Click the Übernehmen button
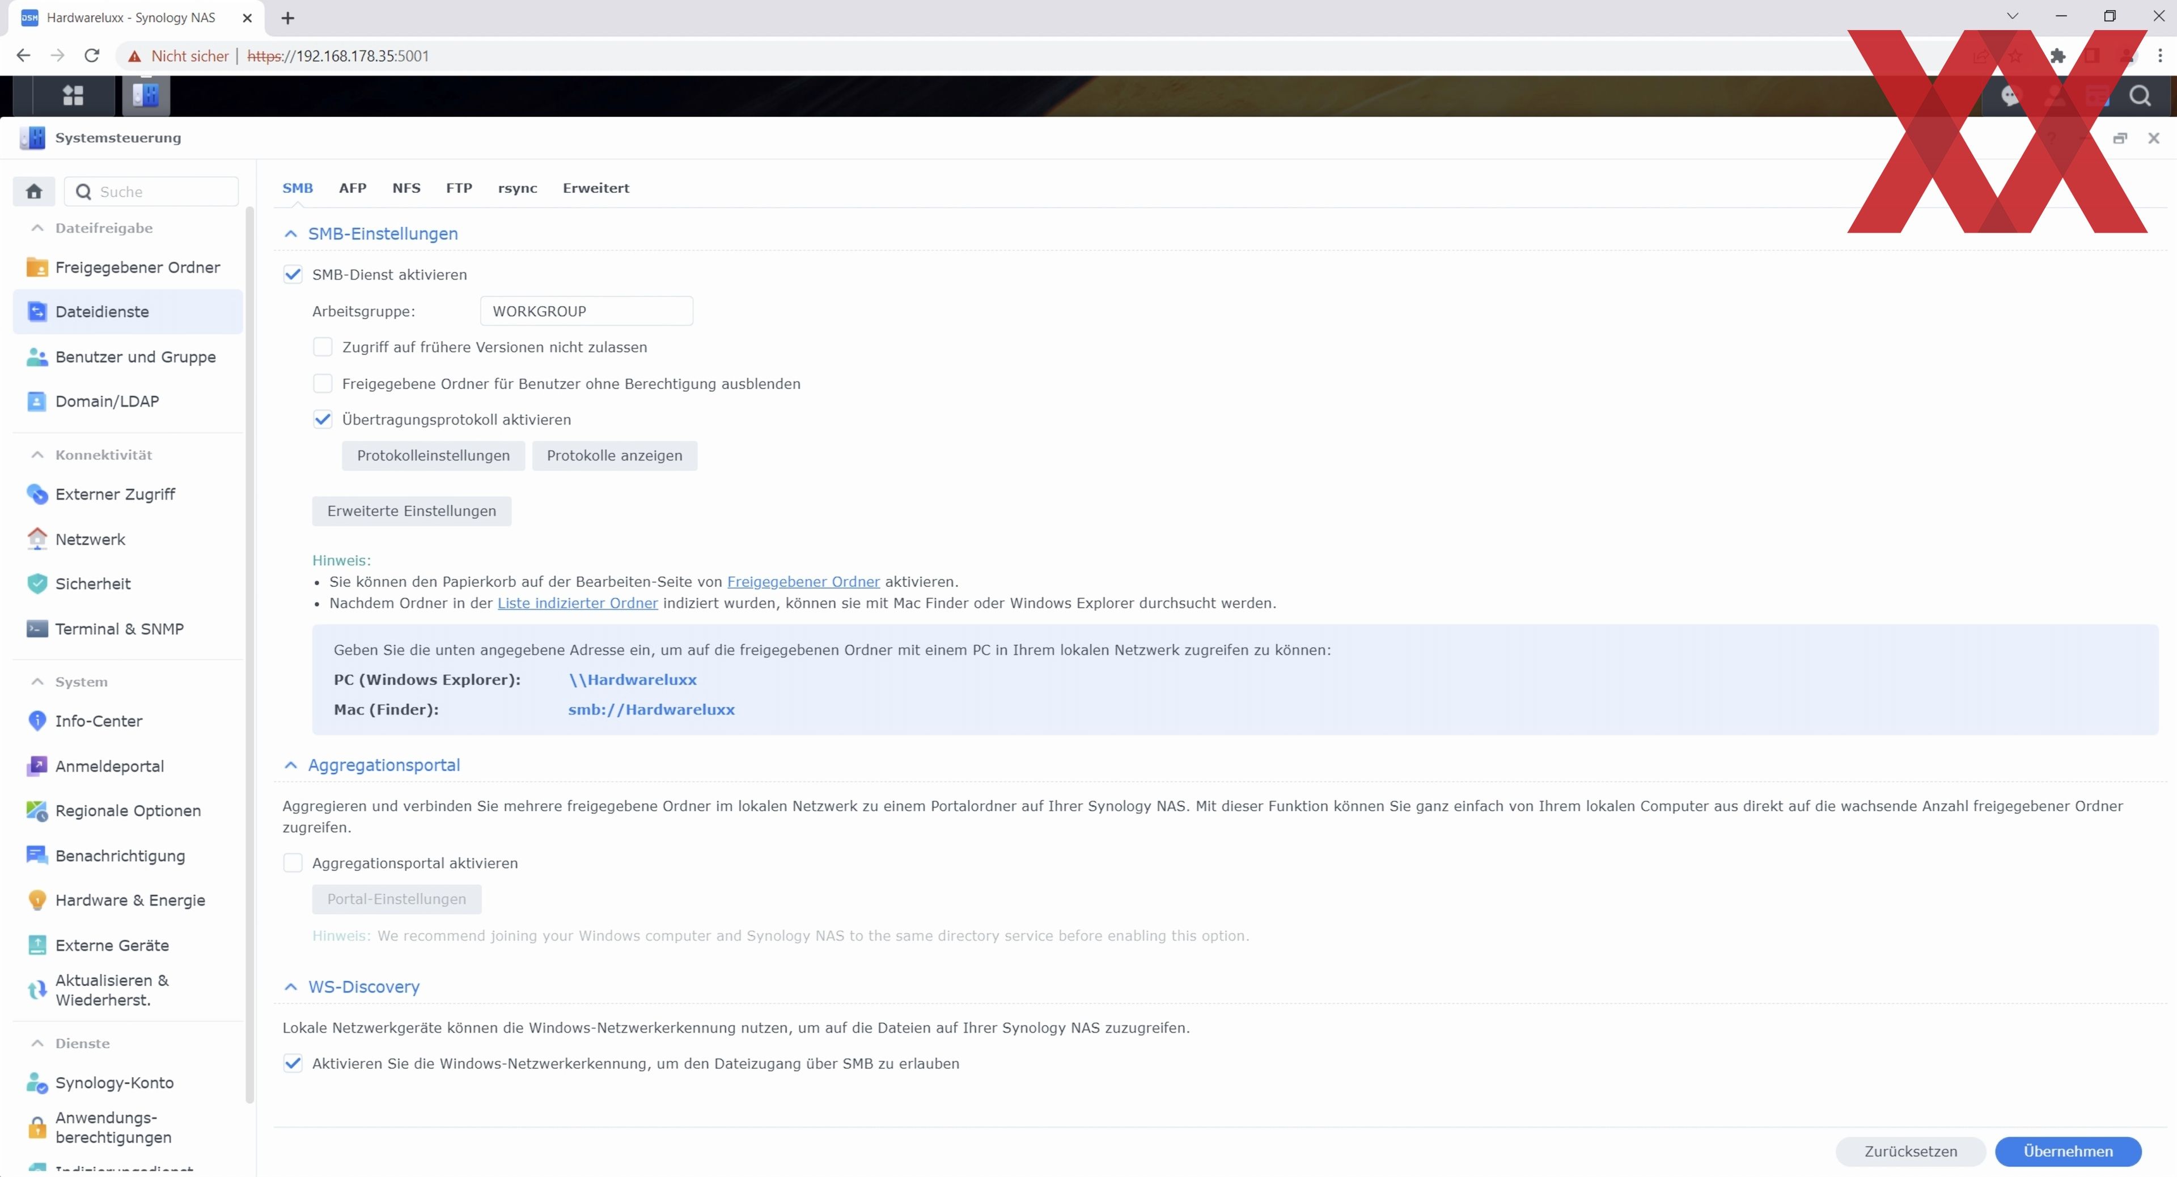 click(x=2068, y=1151)
